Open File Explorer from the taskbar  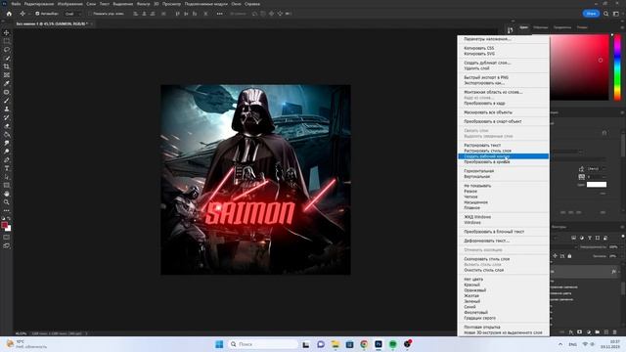[x=335, y=344]
